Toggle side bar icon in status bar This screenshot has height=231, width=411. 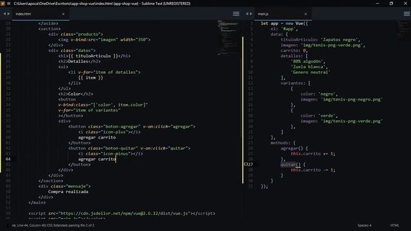(x=7, y=225)
